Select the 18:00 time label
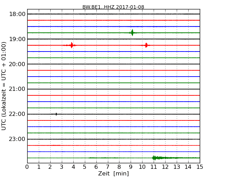Image resolution: width=227 pixels, height=181 pixels. click(x=17, y=14)
